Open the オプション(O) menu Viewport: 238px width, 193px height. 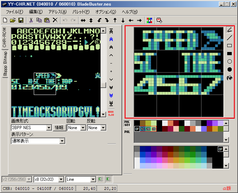click(x=106, y=12)
